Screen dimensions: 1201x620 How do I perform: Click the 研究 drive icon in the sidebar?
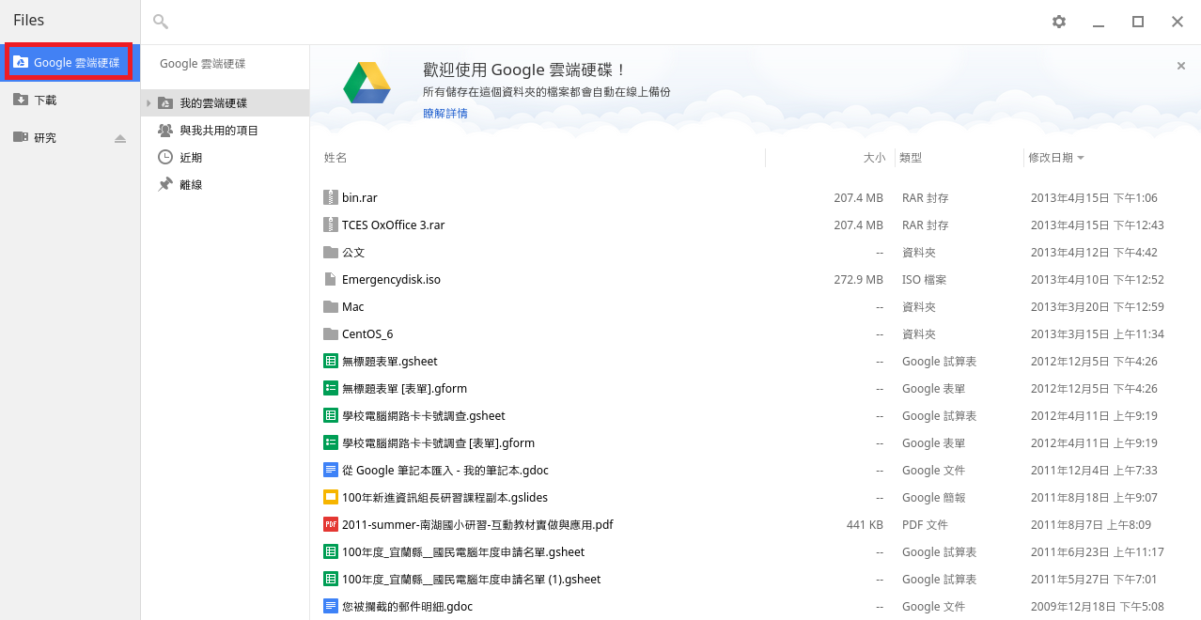click(x=21, y=137)
